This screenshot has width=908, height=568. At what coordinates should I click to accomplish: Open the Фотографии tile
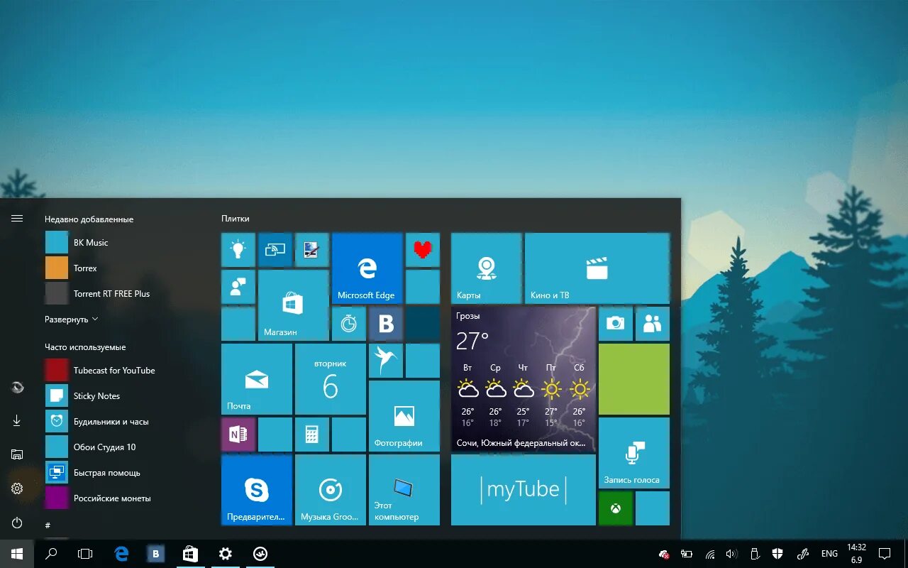coord(404,416)
